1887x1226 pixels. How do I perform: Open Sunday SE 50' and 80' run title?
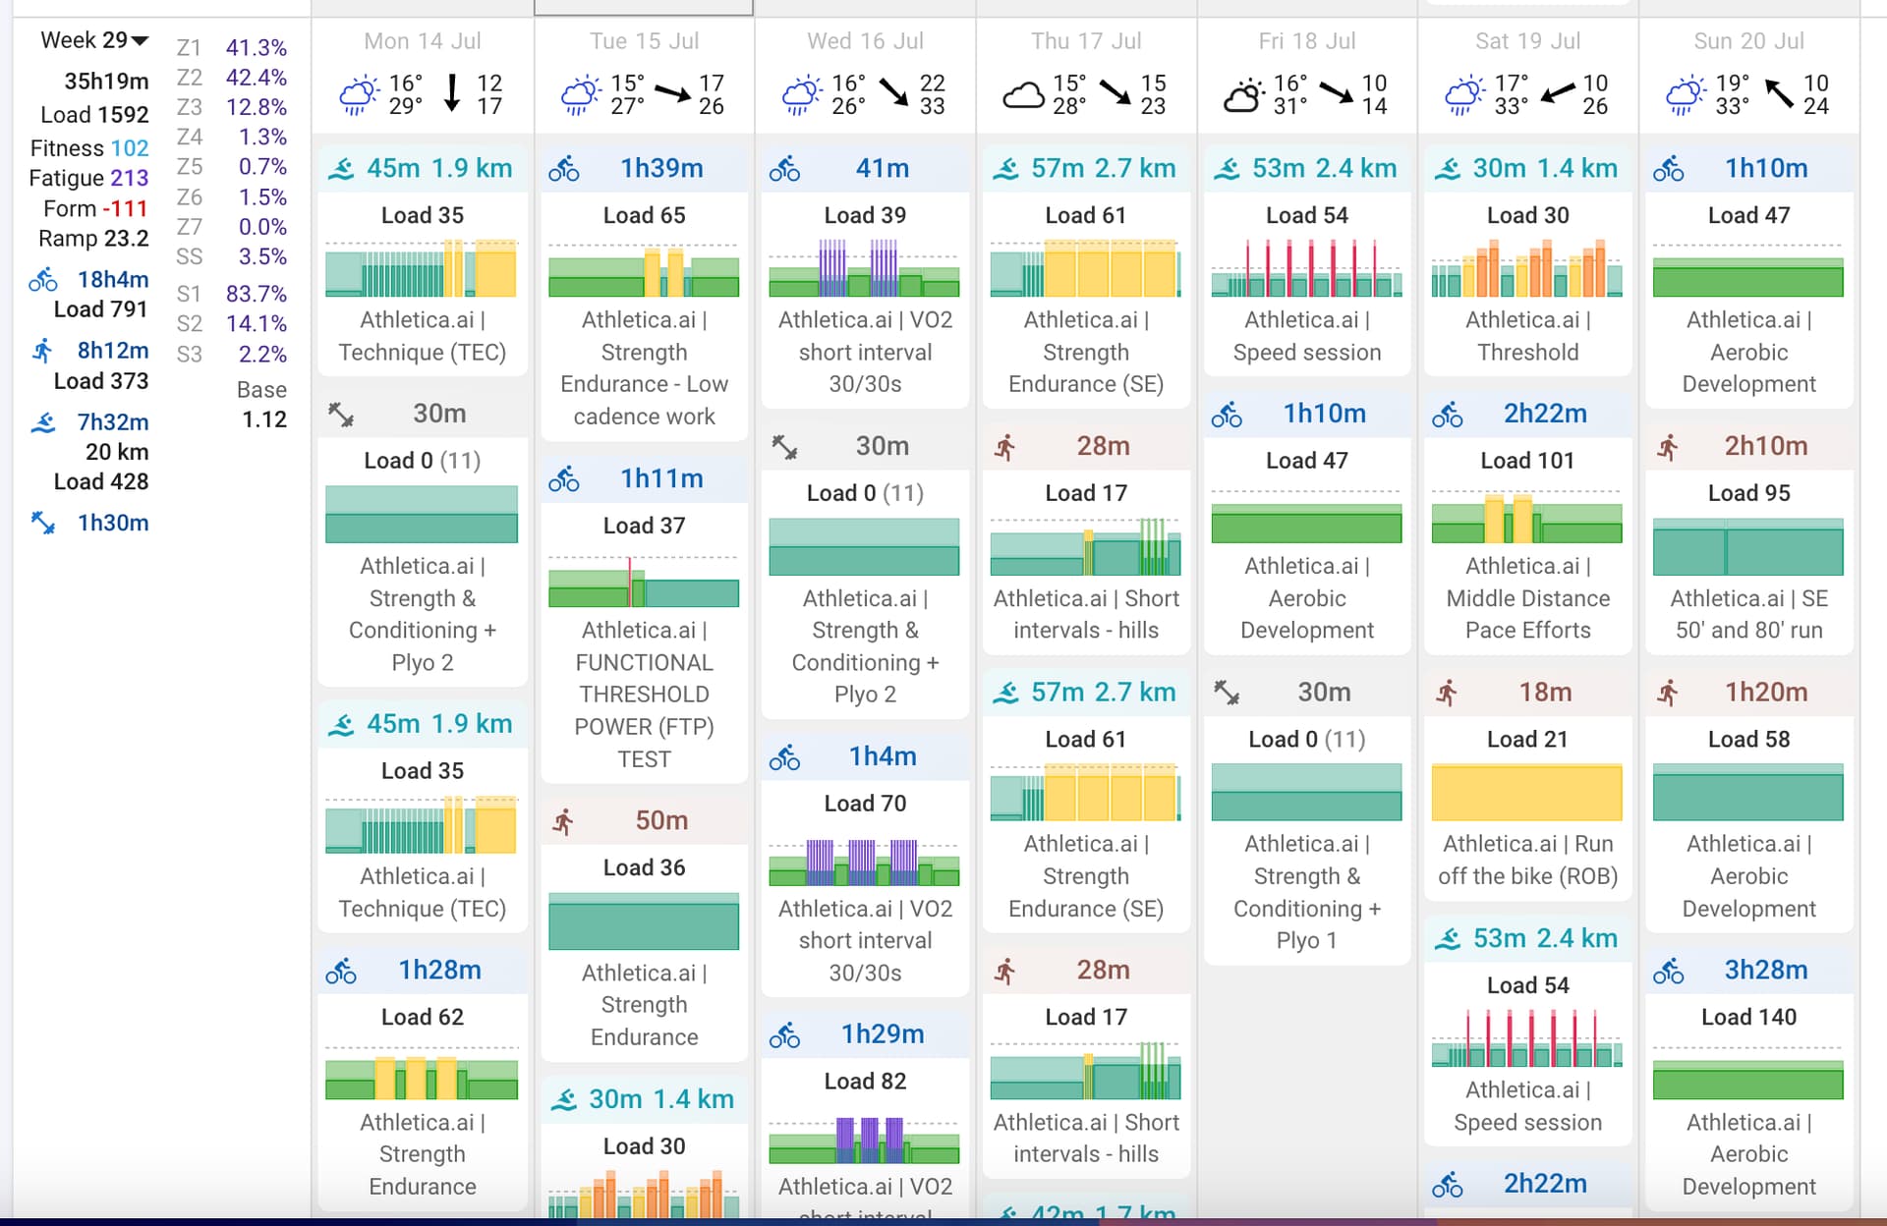tap(1749, 615)
